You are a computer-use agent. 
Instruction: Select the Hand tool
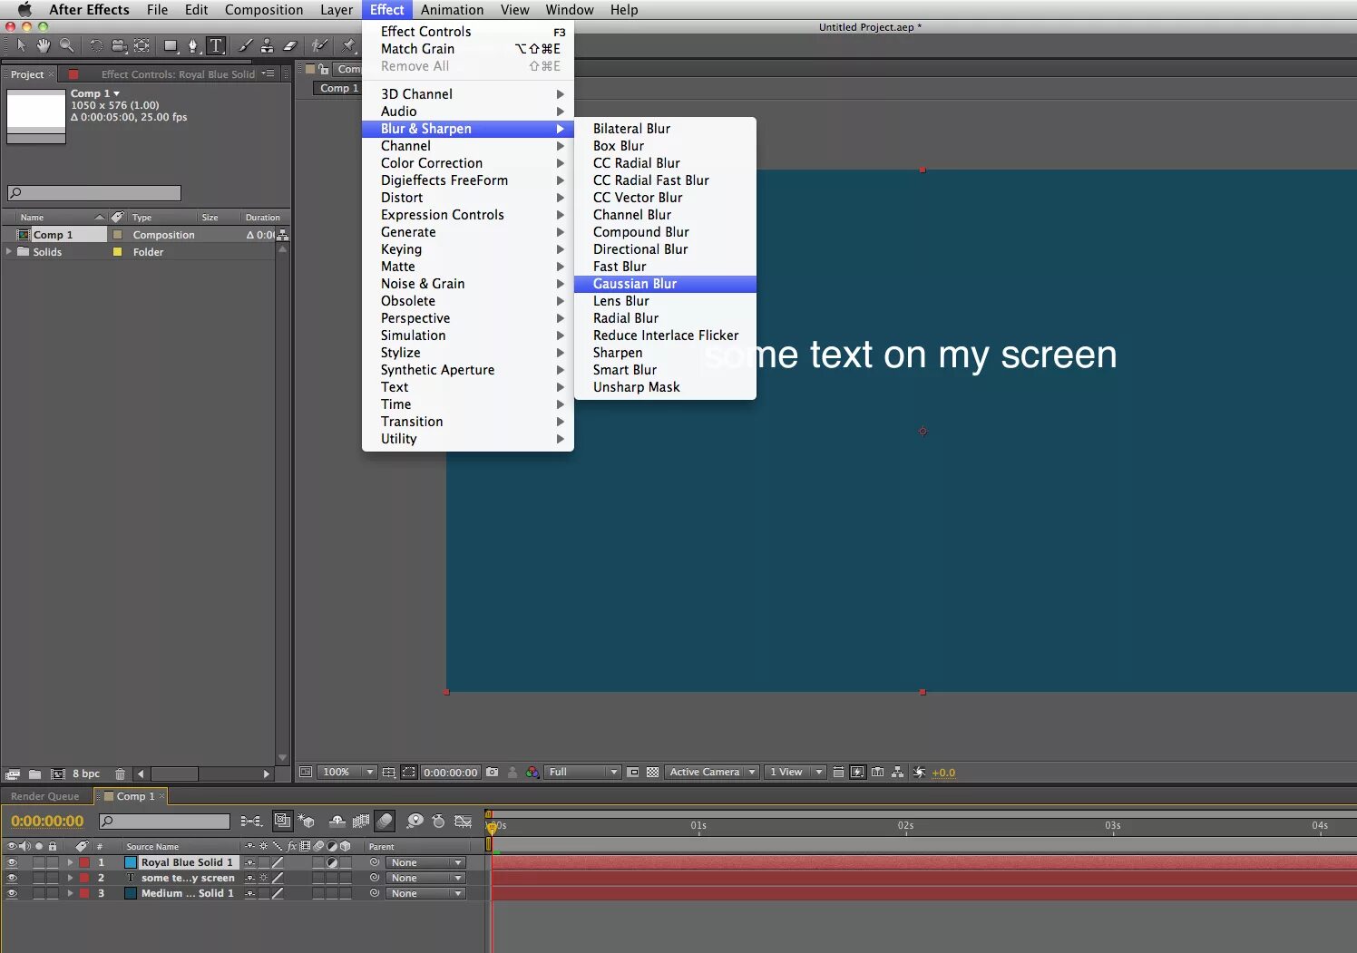tap(44, 45)
